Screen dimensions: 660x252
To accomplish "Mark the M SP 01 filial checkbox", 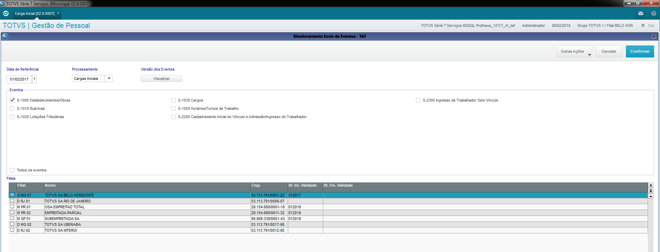I will (12, 218).
